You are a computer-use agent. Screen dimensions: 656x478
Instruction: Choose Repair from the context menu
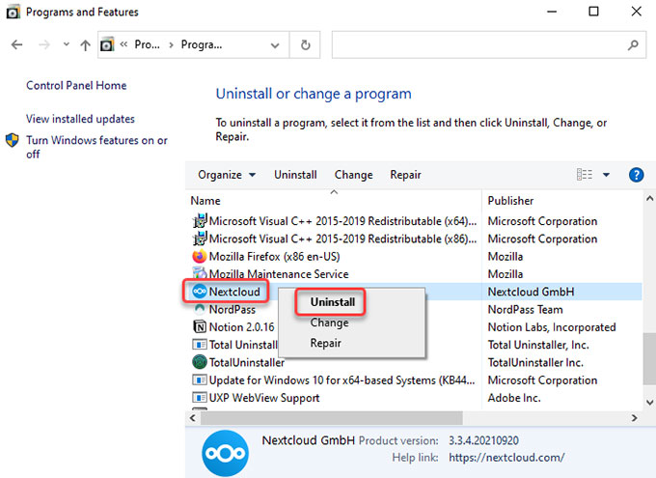click(325, 343)
